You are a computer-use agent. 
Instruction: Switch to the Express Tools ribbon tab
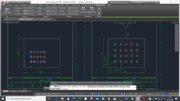pyautogui.click(x=75, y=5)
